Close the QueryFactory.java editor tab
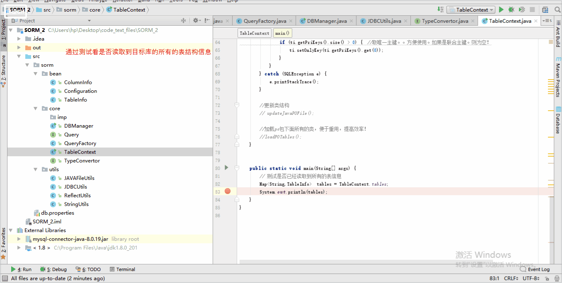562x283 pixels. click(291, 21)
